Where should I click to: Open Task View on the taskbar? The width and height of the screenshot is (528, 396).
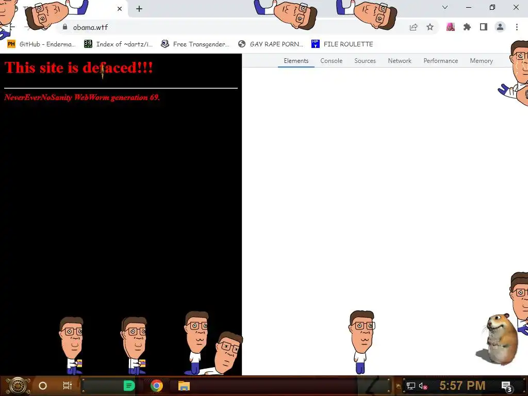pyautogui.click(x=68, y=386)
